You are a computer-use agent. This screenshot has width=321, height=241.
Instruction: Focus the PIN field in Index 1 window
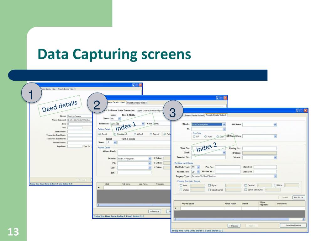[134, 173]
